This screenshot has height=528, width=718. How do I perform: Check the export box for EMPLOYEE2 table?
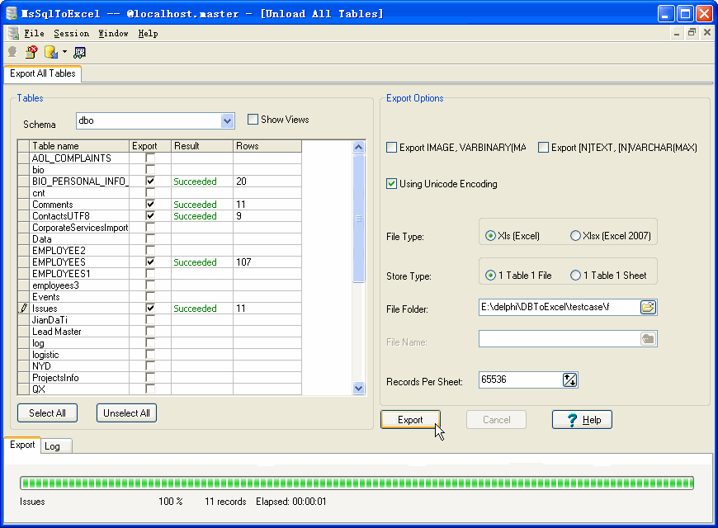(150, 251)
